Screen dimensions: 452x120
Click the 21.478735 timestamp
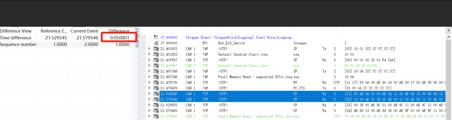coord(169,83)
